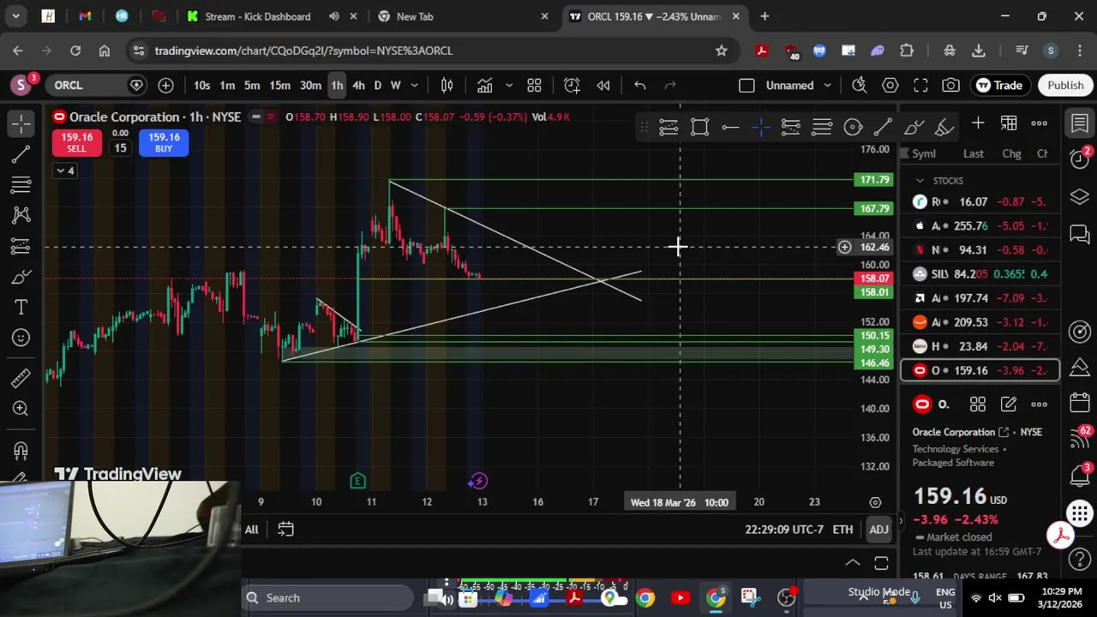Open the timezone menu showing UTC-7
The image size is (1097, 617).
[784, 530]
